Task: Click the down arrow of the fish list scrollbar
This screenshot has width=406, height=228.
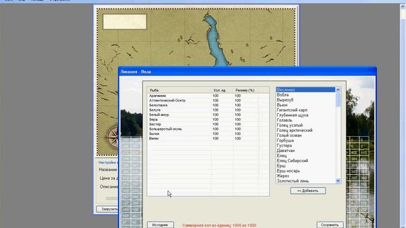Action: [x=337, y=181]
